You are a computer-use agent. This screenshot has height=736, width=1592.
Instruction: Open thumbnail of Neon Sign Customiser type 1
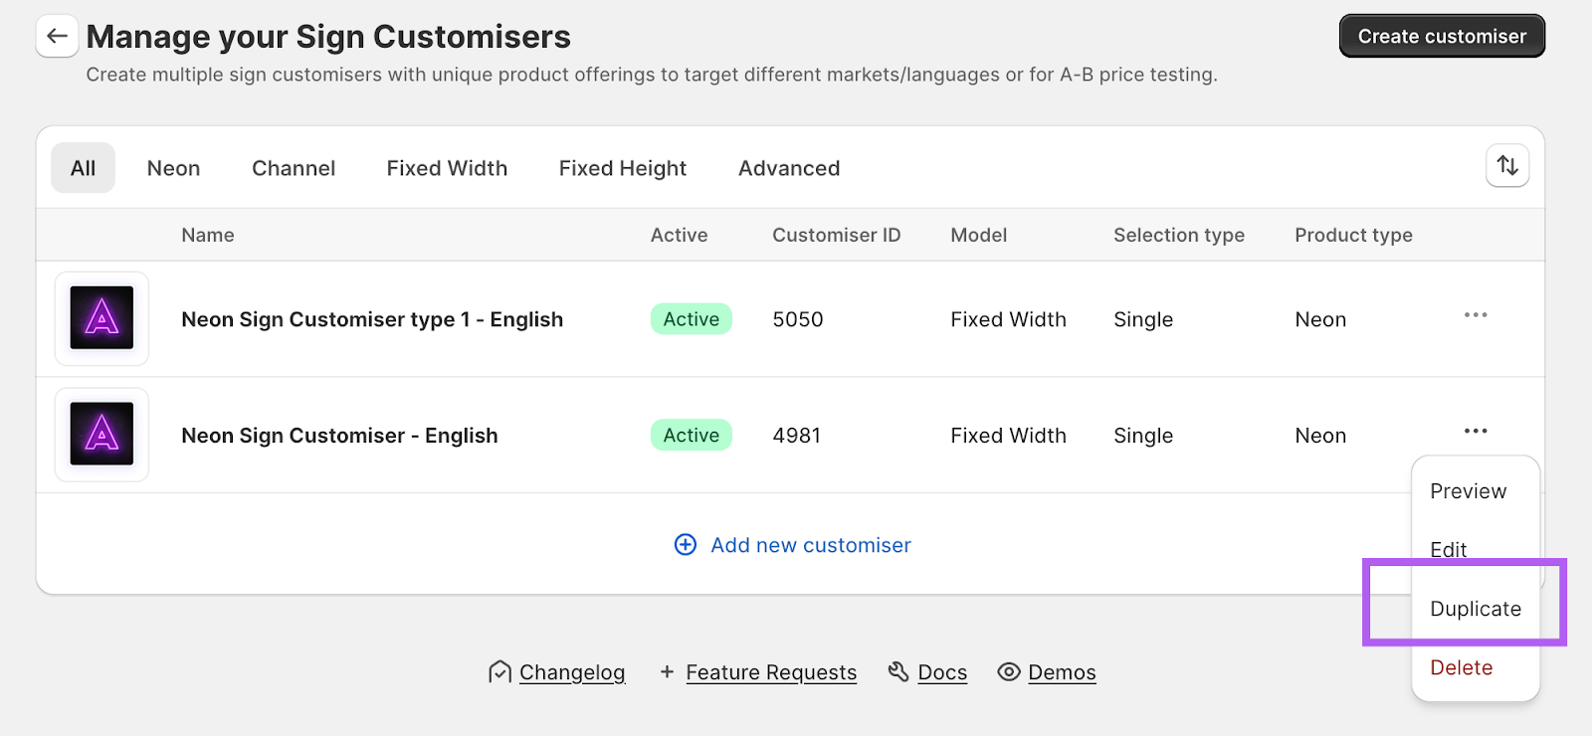tap(101, 318)
